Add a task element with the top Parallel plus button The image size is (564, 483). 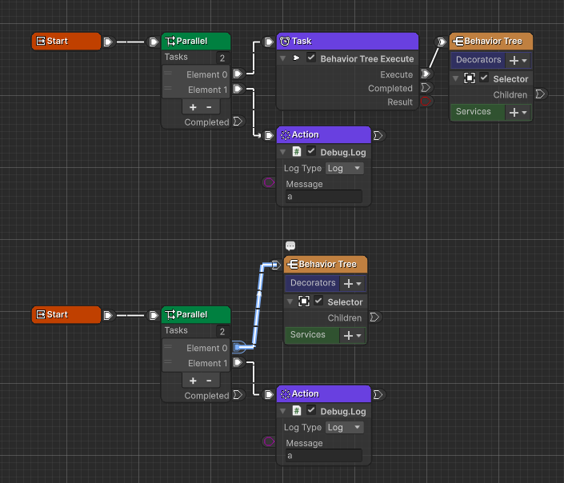click(193, 106)
